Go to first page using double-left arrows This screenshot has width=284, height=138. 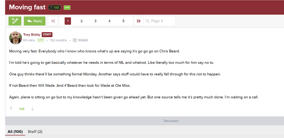click(x=53, y=21)
